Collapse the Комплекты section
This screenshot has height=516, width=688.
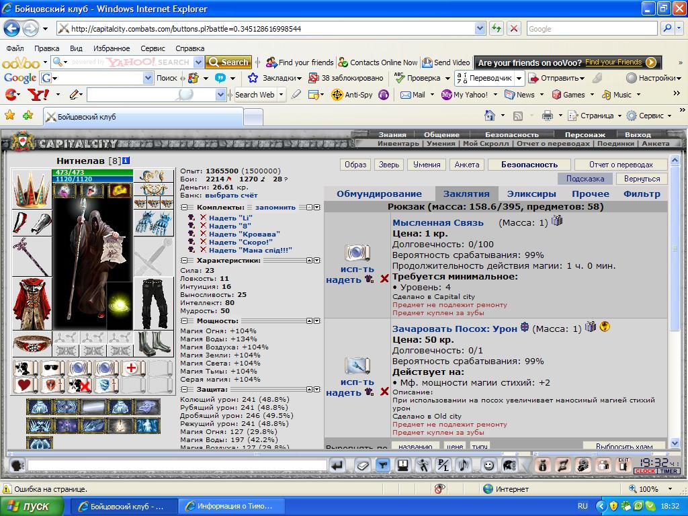click(x=185, y=207)
